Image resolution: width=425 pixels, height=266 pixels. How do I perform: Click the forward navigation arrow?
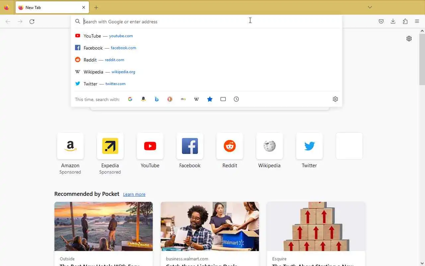click(20, 22)
